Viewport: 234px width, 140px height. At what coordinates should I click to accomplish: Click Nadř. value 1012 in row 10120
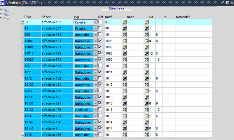tap(113, 85)
